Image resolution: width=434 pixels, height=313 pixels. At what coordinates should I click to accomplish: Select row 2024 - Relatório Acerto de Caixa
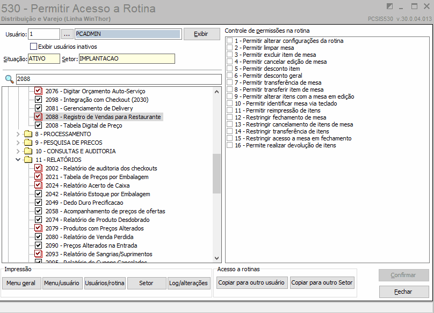point(88,185)
